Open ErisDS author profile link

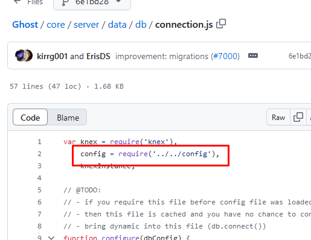[x=98, y=56]
